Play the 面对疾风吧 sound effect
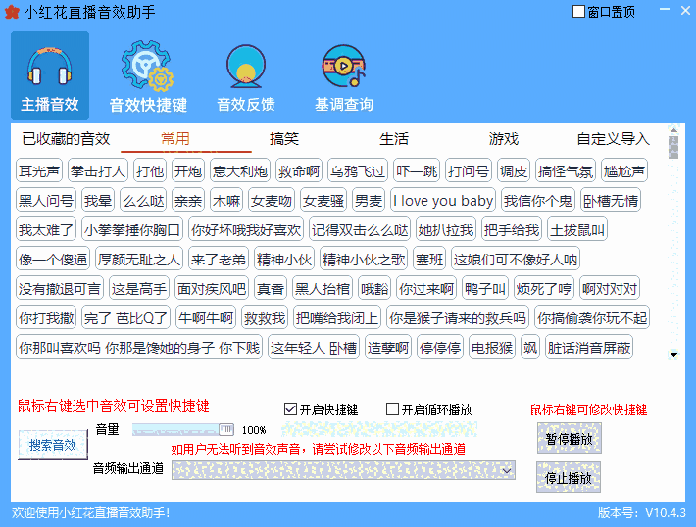Viewport: 696px width, 527px height. (212, 289)
